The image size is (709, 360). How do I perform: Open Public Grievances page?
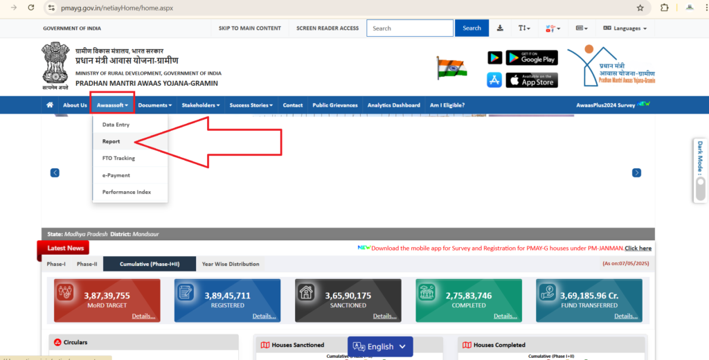(x=335, y=105)
